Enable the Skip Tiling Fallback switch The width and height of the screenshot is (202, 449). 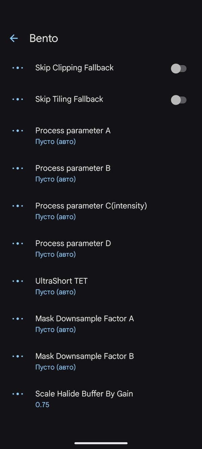(178, 100)
